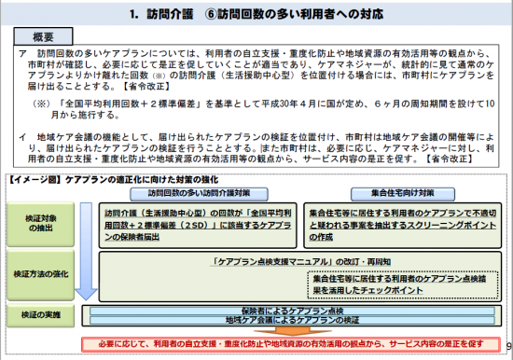Click the dotted box '集合住宅等に居住する利用者のケアプラン点検結果を活用したチェックポイント'
Viewport: 513px width, 360px height.
pos(403,284)
